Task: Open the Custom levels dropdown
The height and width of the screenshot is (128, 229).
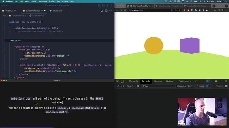Action: 185,86
